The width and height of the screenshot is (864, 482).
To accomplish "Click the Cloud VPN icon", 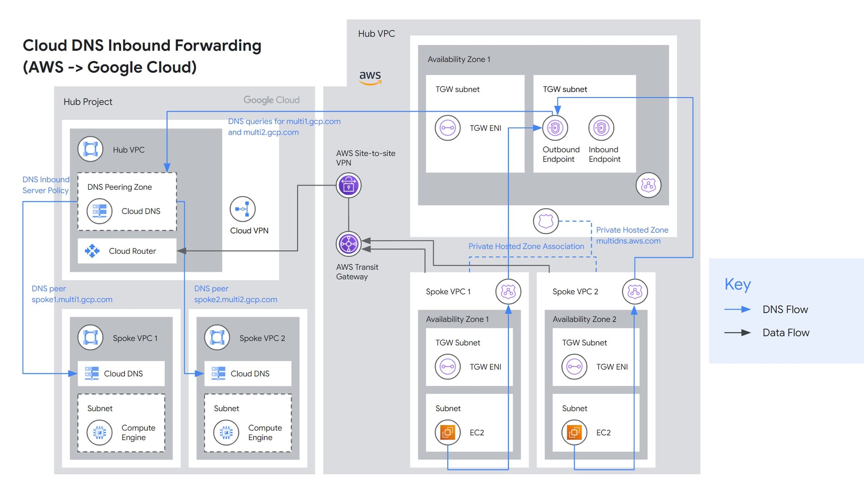I will [242, 209].
